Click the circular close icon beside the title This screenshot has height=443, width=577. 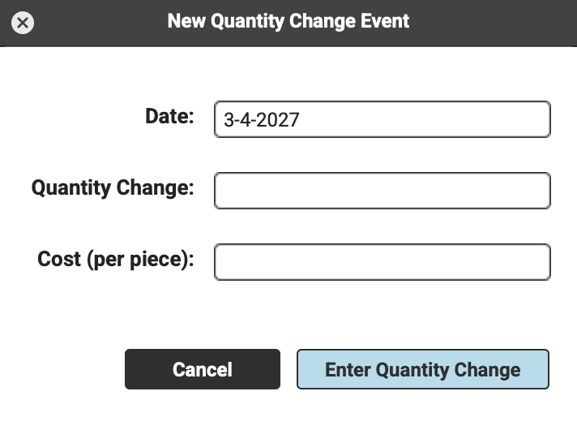click(24, 23)
